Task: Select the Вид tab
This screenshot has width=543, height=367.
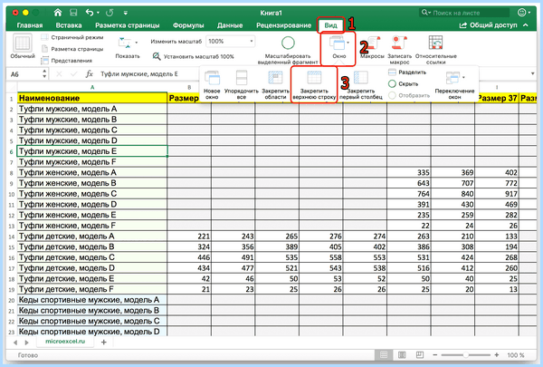Action: [330, 25]
